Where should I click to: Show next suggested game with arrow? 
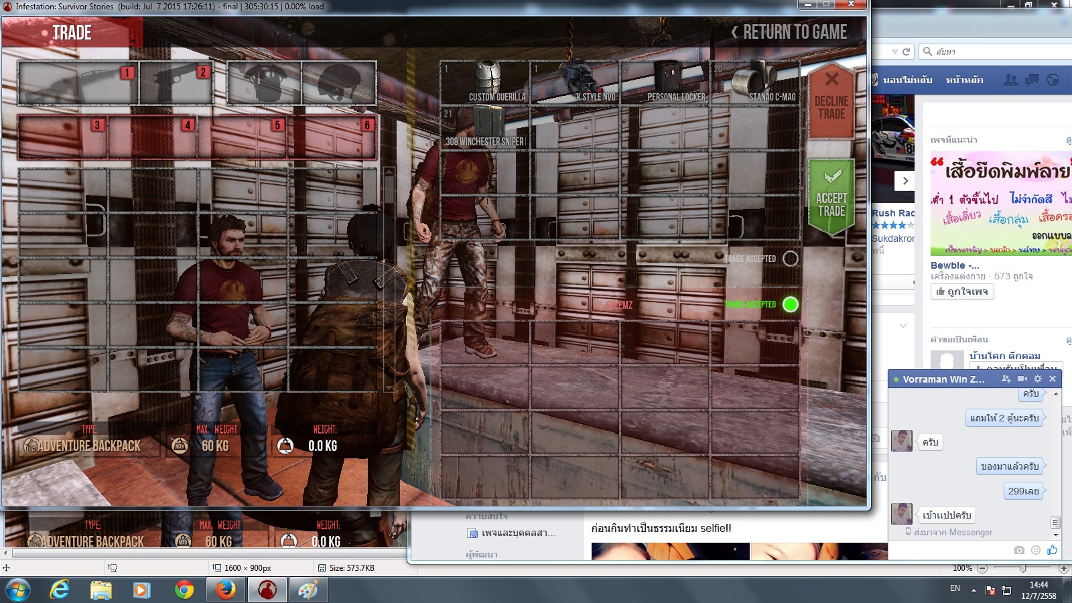coord(905,181)
